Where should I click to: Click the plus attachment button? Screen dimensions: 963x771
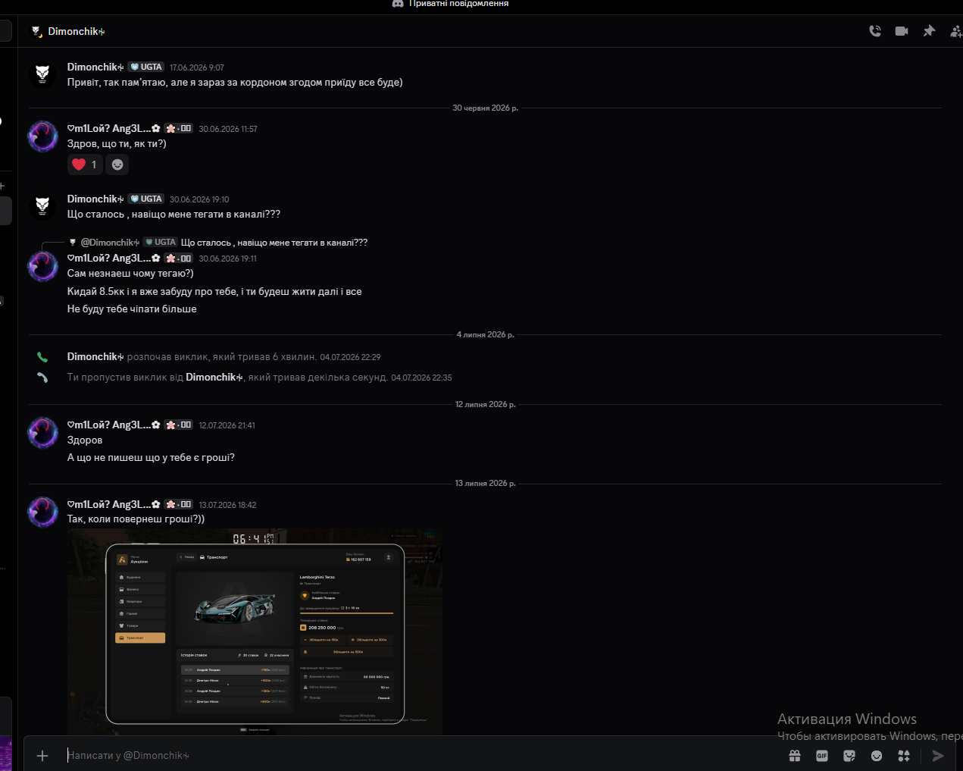[x=42, y=755]
